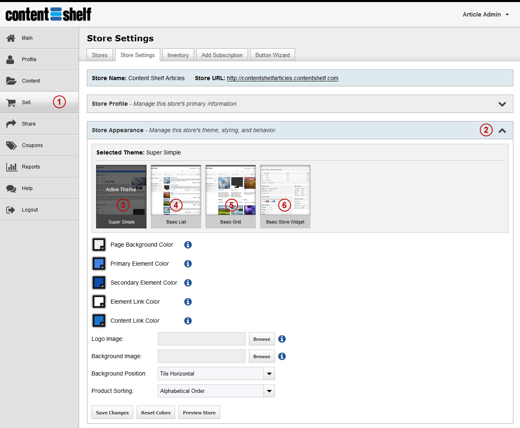Select the Store Settings tab
The image size is (520, 428).
(137, 55)
